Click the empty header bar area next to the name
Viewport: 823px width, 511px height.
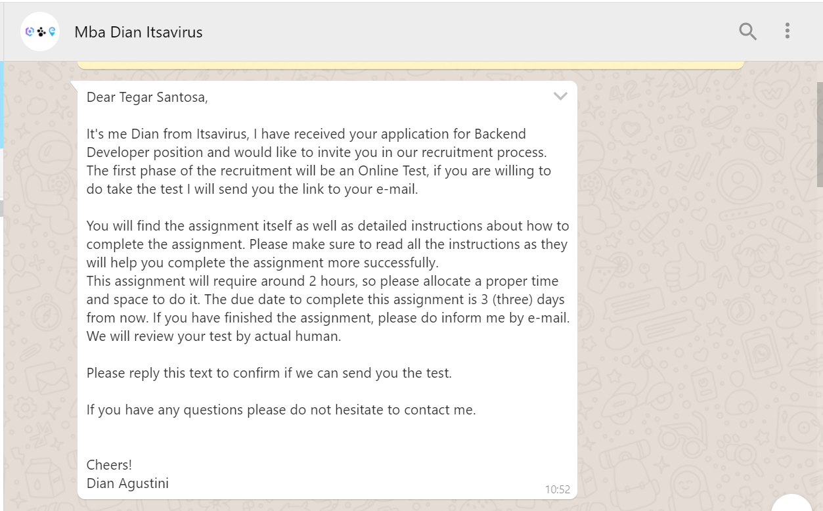pos(460,32)
